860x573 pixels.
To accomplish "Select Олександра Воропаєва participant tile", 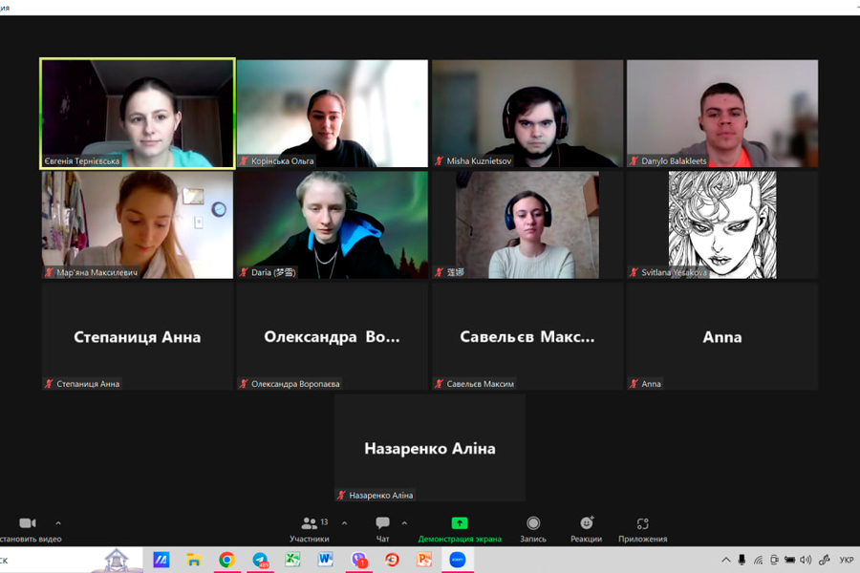I will pos(333,336).
